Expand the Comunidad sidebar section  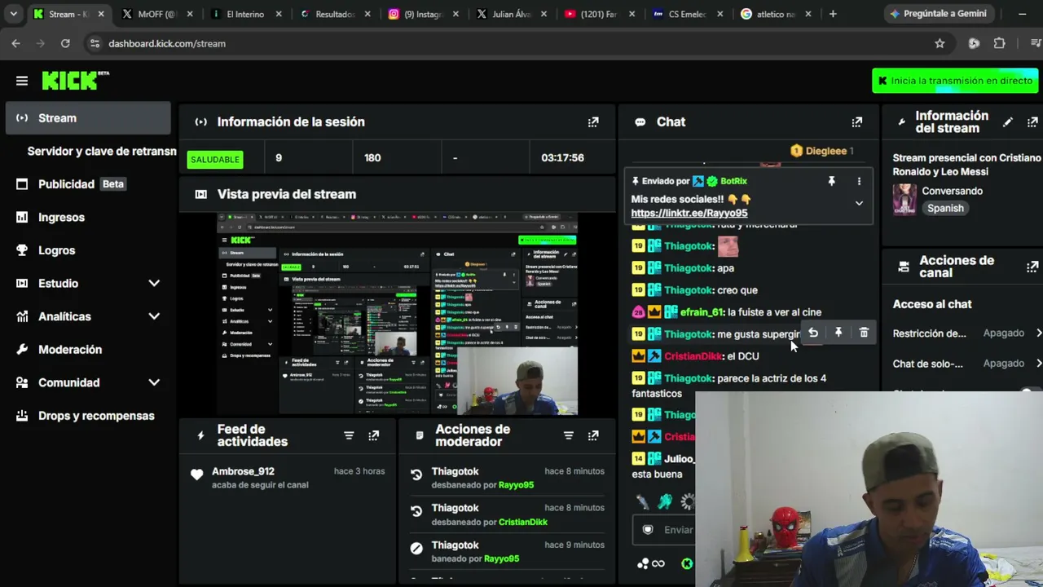[154, 382]
